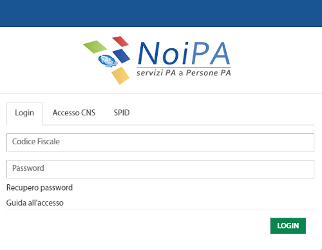The width and height of the screenshot is (322, 250).
Task: Click the light blue 'PA' wordmark letters
Action: pyautogui.click(x=211, y=53)
